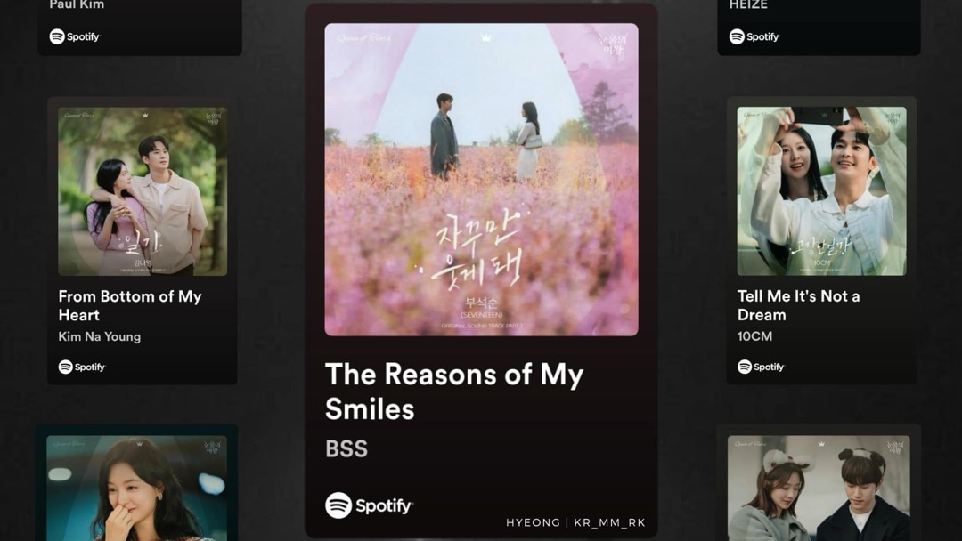Click Spotify logo on Paul Kim card

(74, 36)
